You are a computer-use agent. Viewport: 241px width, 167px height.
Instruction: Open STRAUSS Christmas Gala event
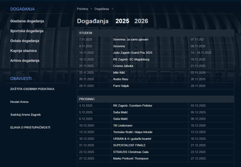click(x=131, y=152)
